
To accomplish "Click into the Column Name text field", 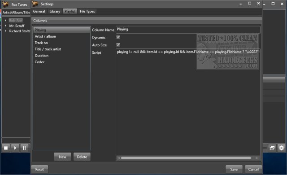I will click(x=188, y=30).
